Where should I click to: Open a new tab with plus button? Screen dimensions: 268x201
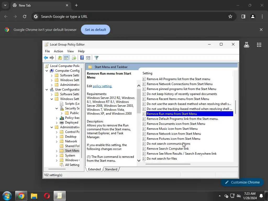(76, 5)
